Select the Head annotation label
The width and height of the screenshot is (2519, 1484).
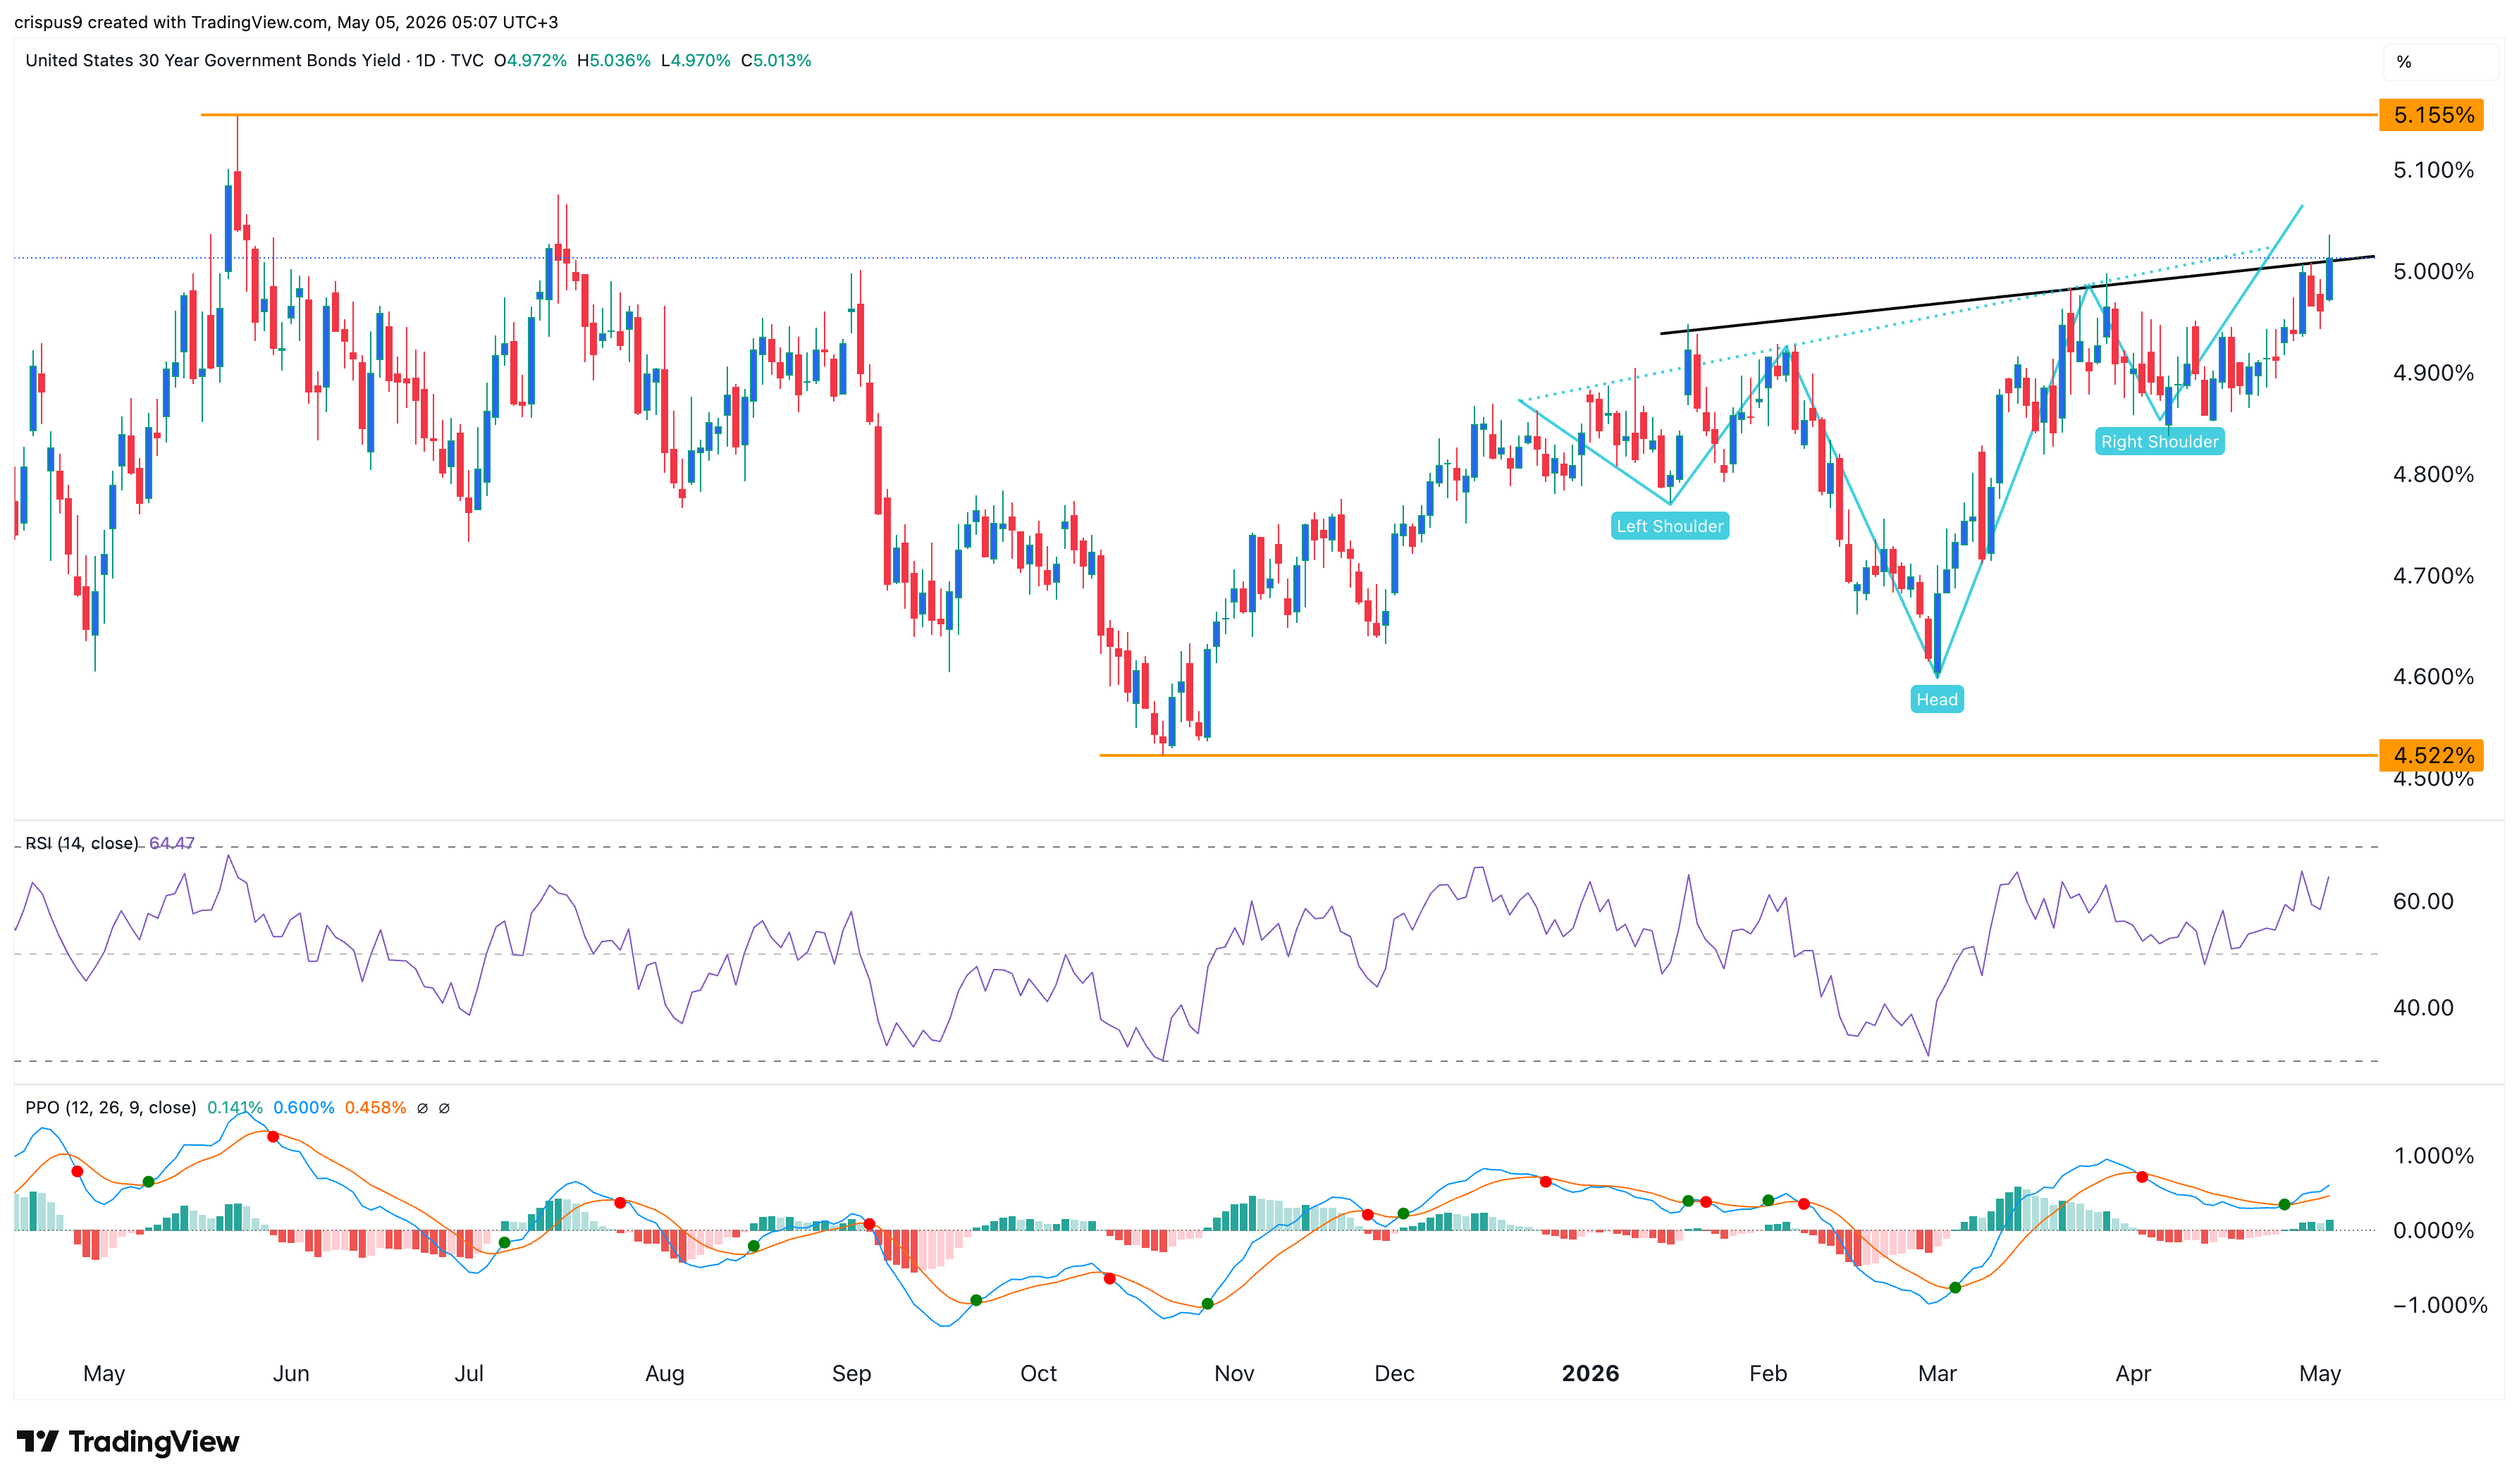coord(1936,699)
